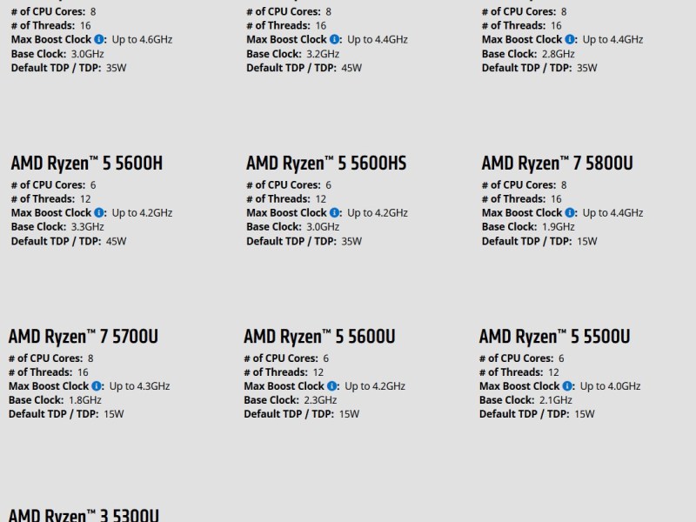Show Max Boost Clock info for Ryzen 7 5700U
696x522 pixels.
pyautogui.click(x=97, y=386)
